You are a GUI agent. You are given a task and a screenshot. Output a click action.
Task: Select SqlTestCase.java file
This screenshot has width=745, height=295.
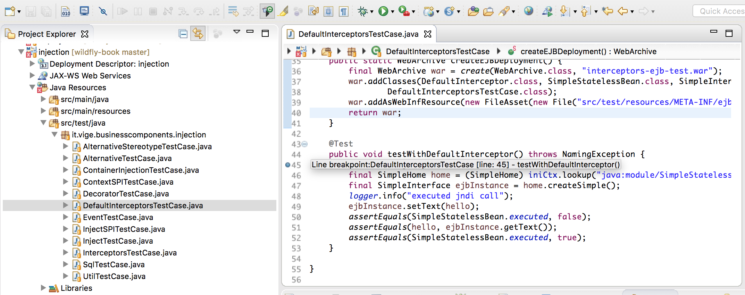(114, 264)
